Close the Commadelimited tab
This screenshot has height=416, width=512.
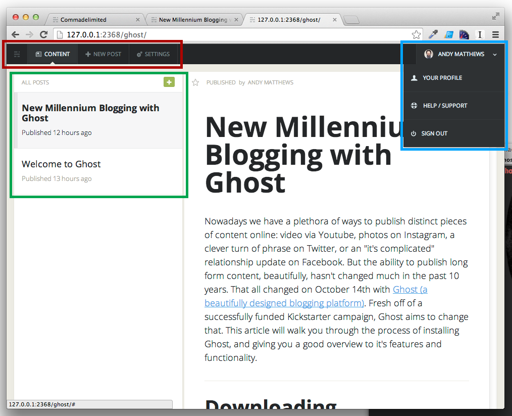(x=138, y=20)
